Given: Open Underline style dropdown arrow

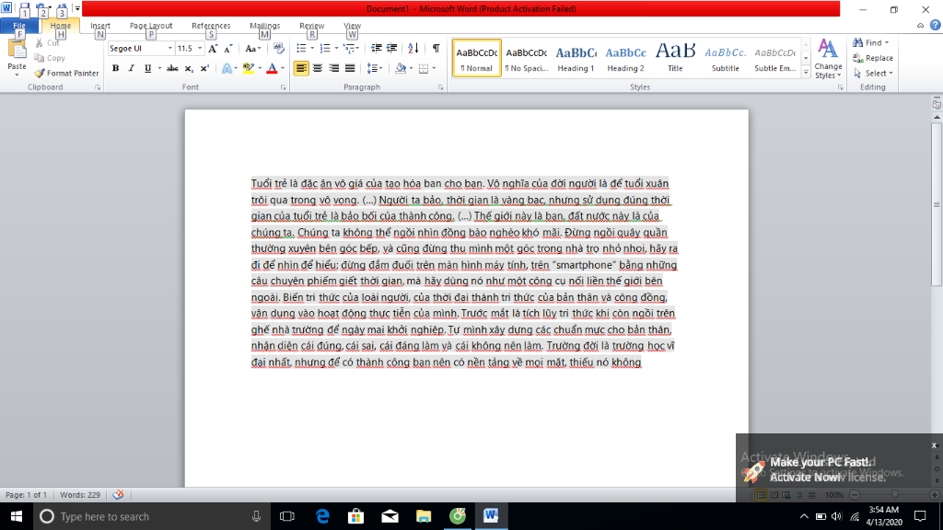Looking at the screenshot, I should click(159, 68).
